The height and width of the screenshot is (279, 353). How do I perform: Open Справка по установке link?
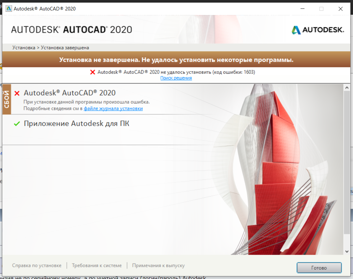(37, 266)
